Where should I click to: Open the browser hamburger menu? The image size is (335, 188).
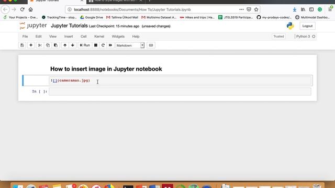pyautogui.click(x=330, y=9)
